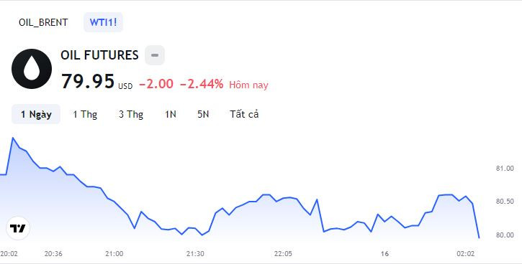Choose the 3 Thg time range

[x=131, y=114]
